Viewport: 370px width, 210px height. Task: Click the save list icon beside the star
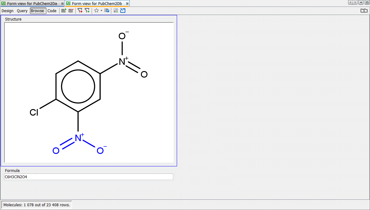107,11
